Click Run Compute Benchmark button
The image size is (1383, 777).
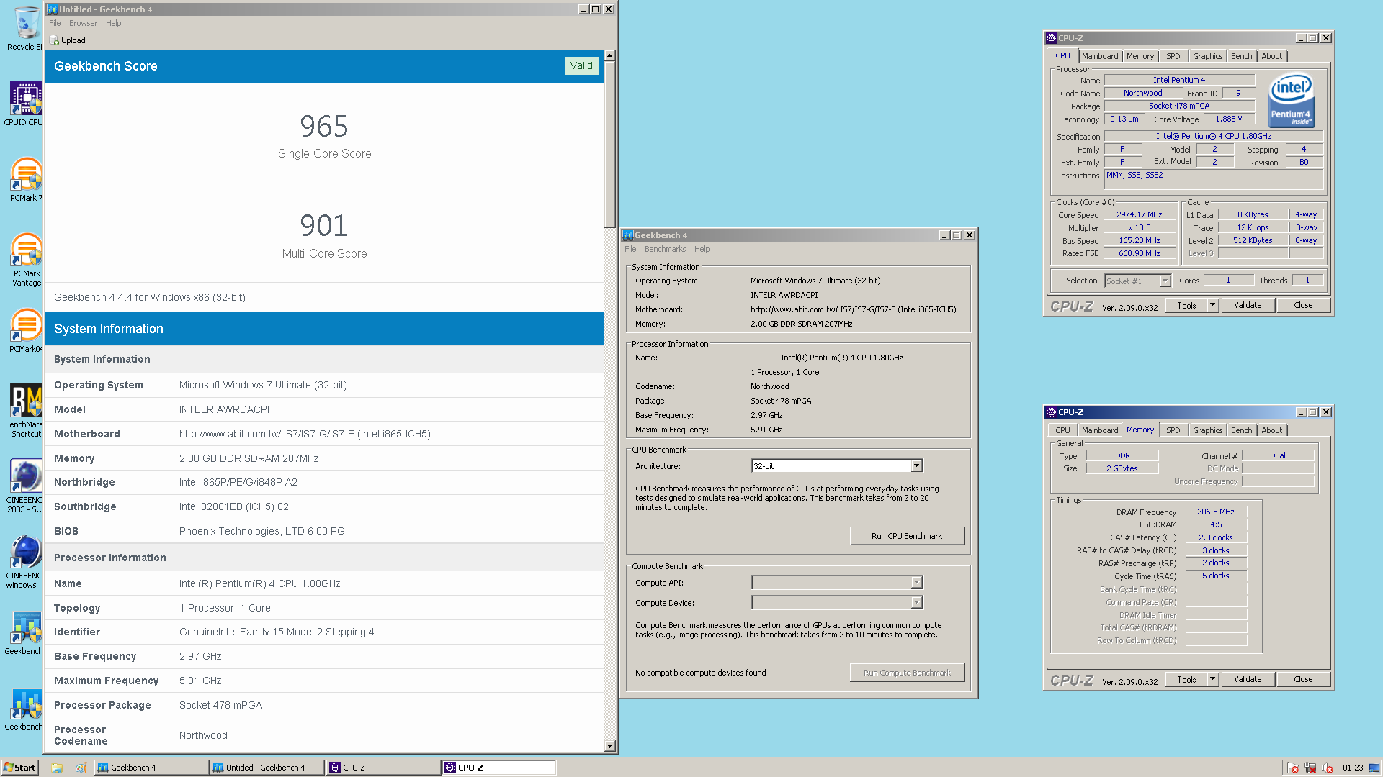pyautogui.click(x=907, y=673)
